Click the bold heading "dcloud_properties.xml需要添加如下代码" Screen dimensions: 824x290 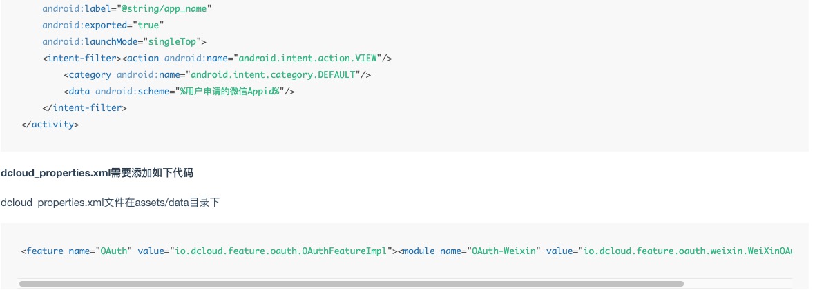coord(97,173)
